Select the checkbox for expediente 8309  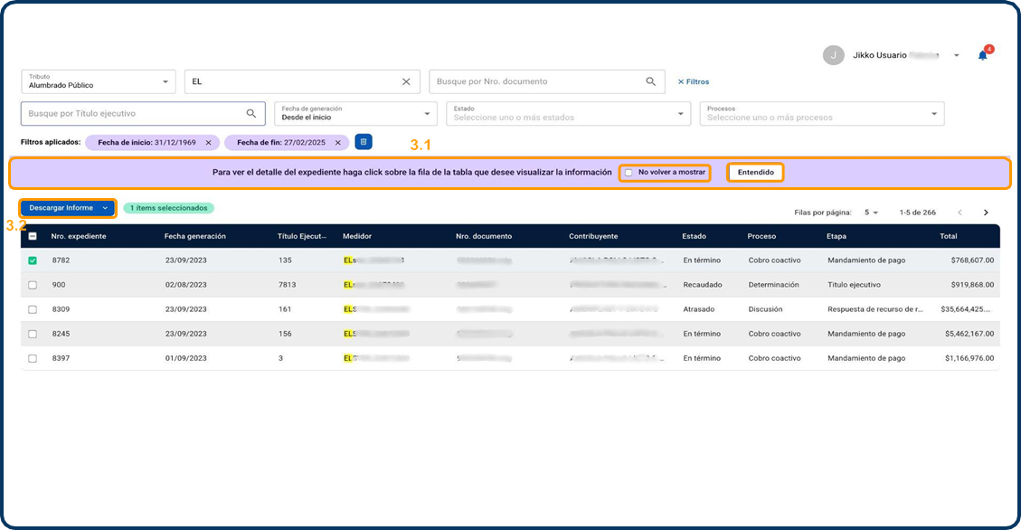click(x=33, y=309)
